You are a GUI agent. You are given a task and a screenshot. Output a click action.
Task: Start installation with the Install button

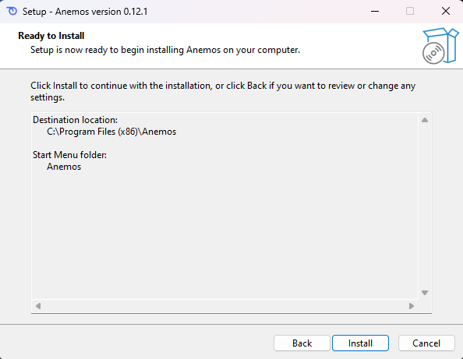click(x=360, y=343)
